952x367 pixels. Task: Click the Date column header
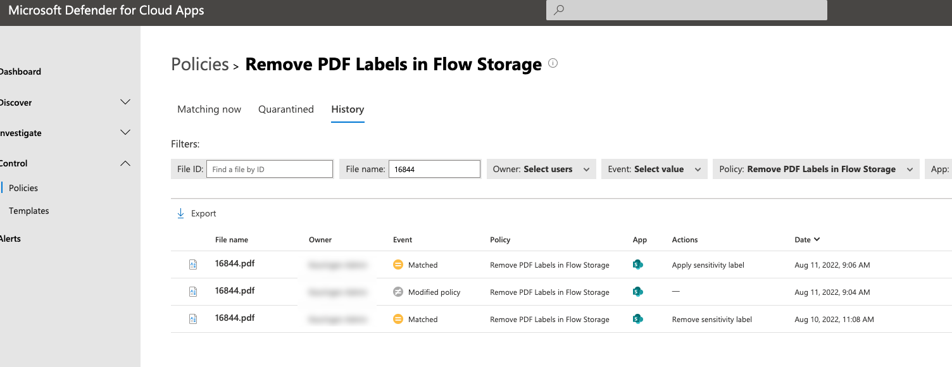[803, 240]
